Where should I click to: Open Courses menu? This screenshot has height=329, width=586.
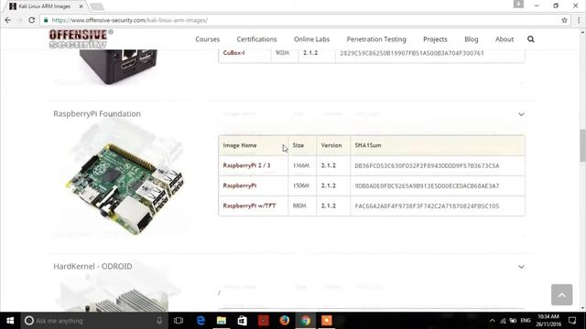click(x=208, y=39)
